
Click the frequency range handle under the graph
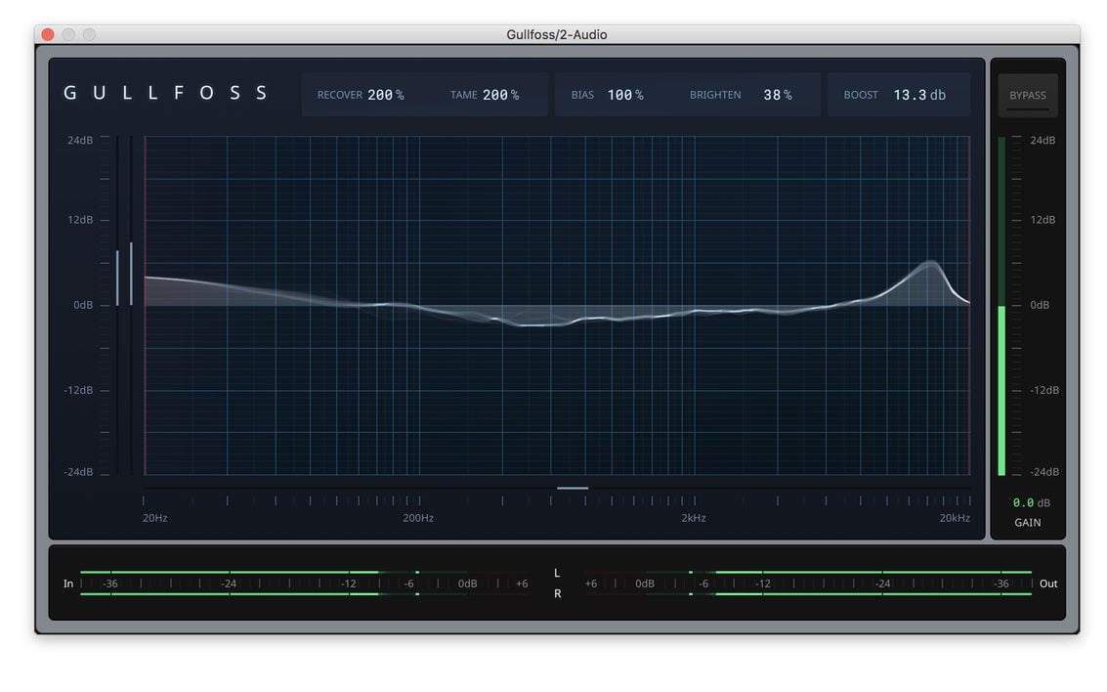pyautogui.click(x=572, y=488)
